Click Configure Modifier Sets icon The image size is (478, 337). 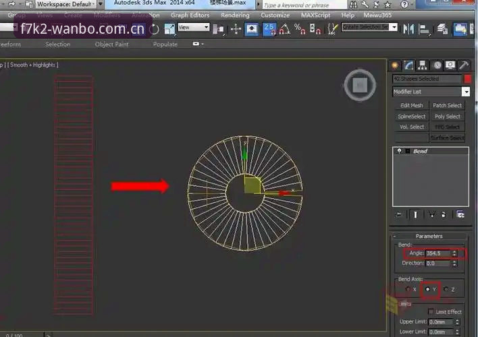[x=460, y=214]
